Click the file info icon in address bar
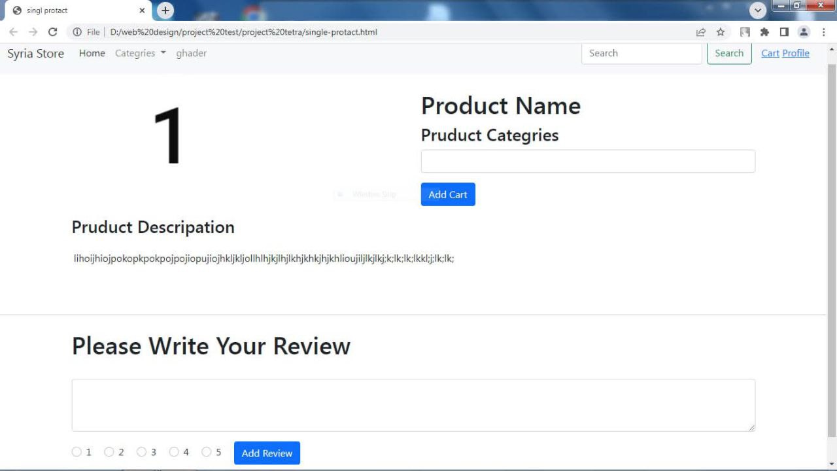Image resolution: width=837 pixels, height=471 pixels. [x=77, y=32]
